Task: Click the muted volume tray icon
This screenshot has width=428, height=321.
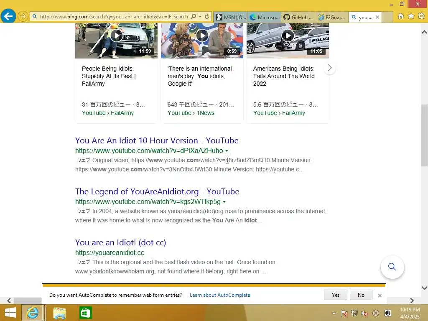Action: pos(364,313)
